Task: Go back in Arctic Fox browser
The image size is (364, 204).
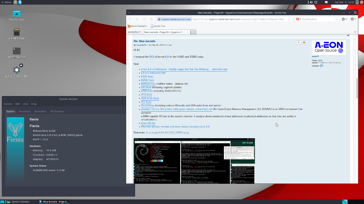Action: pyautogui.click(x=130, y=19)
